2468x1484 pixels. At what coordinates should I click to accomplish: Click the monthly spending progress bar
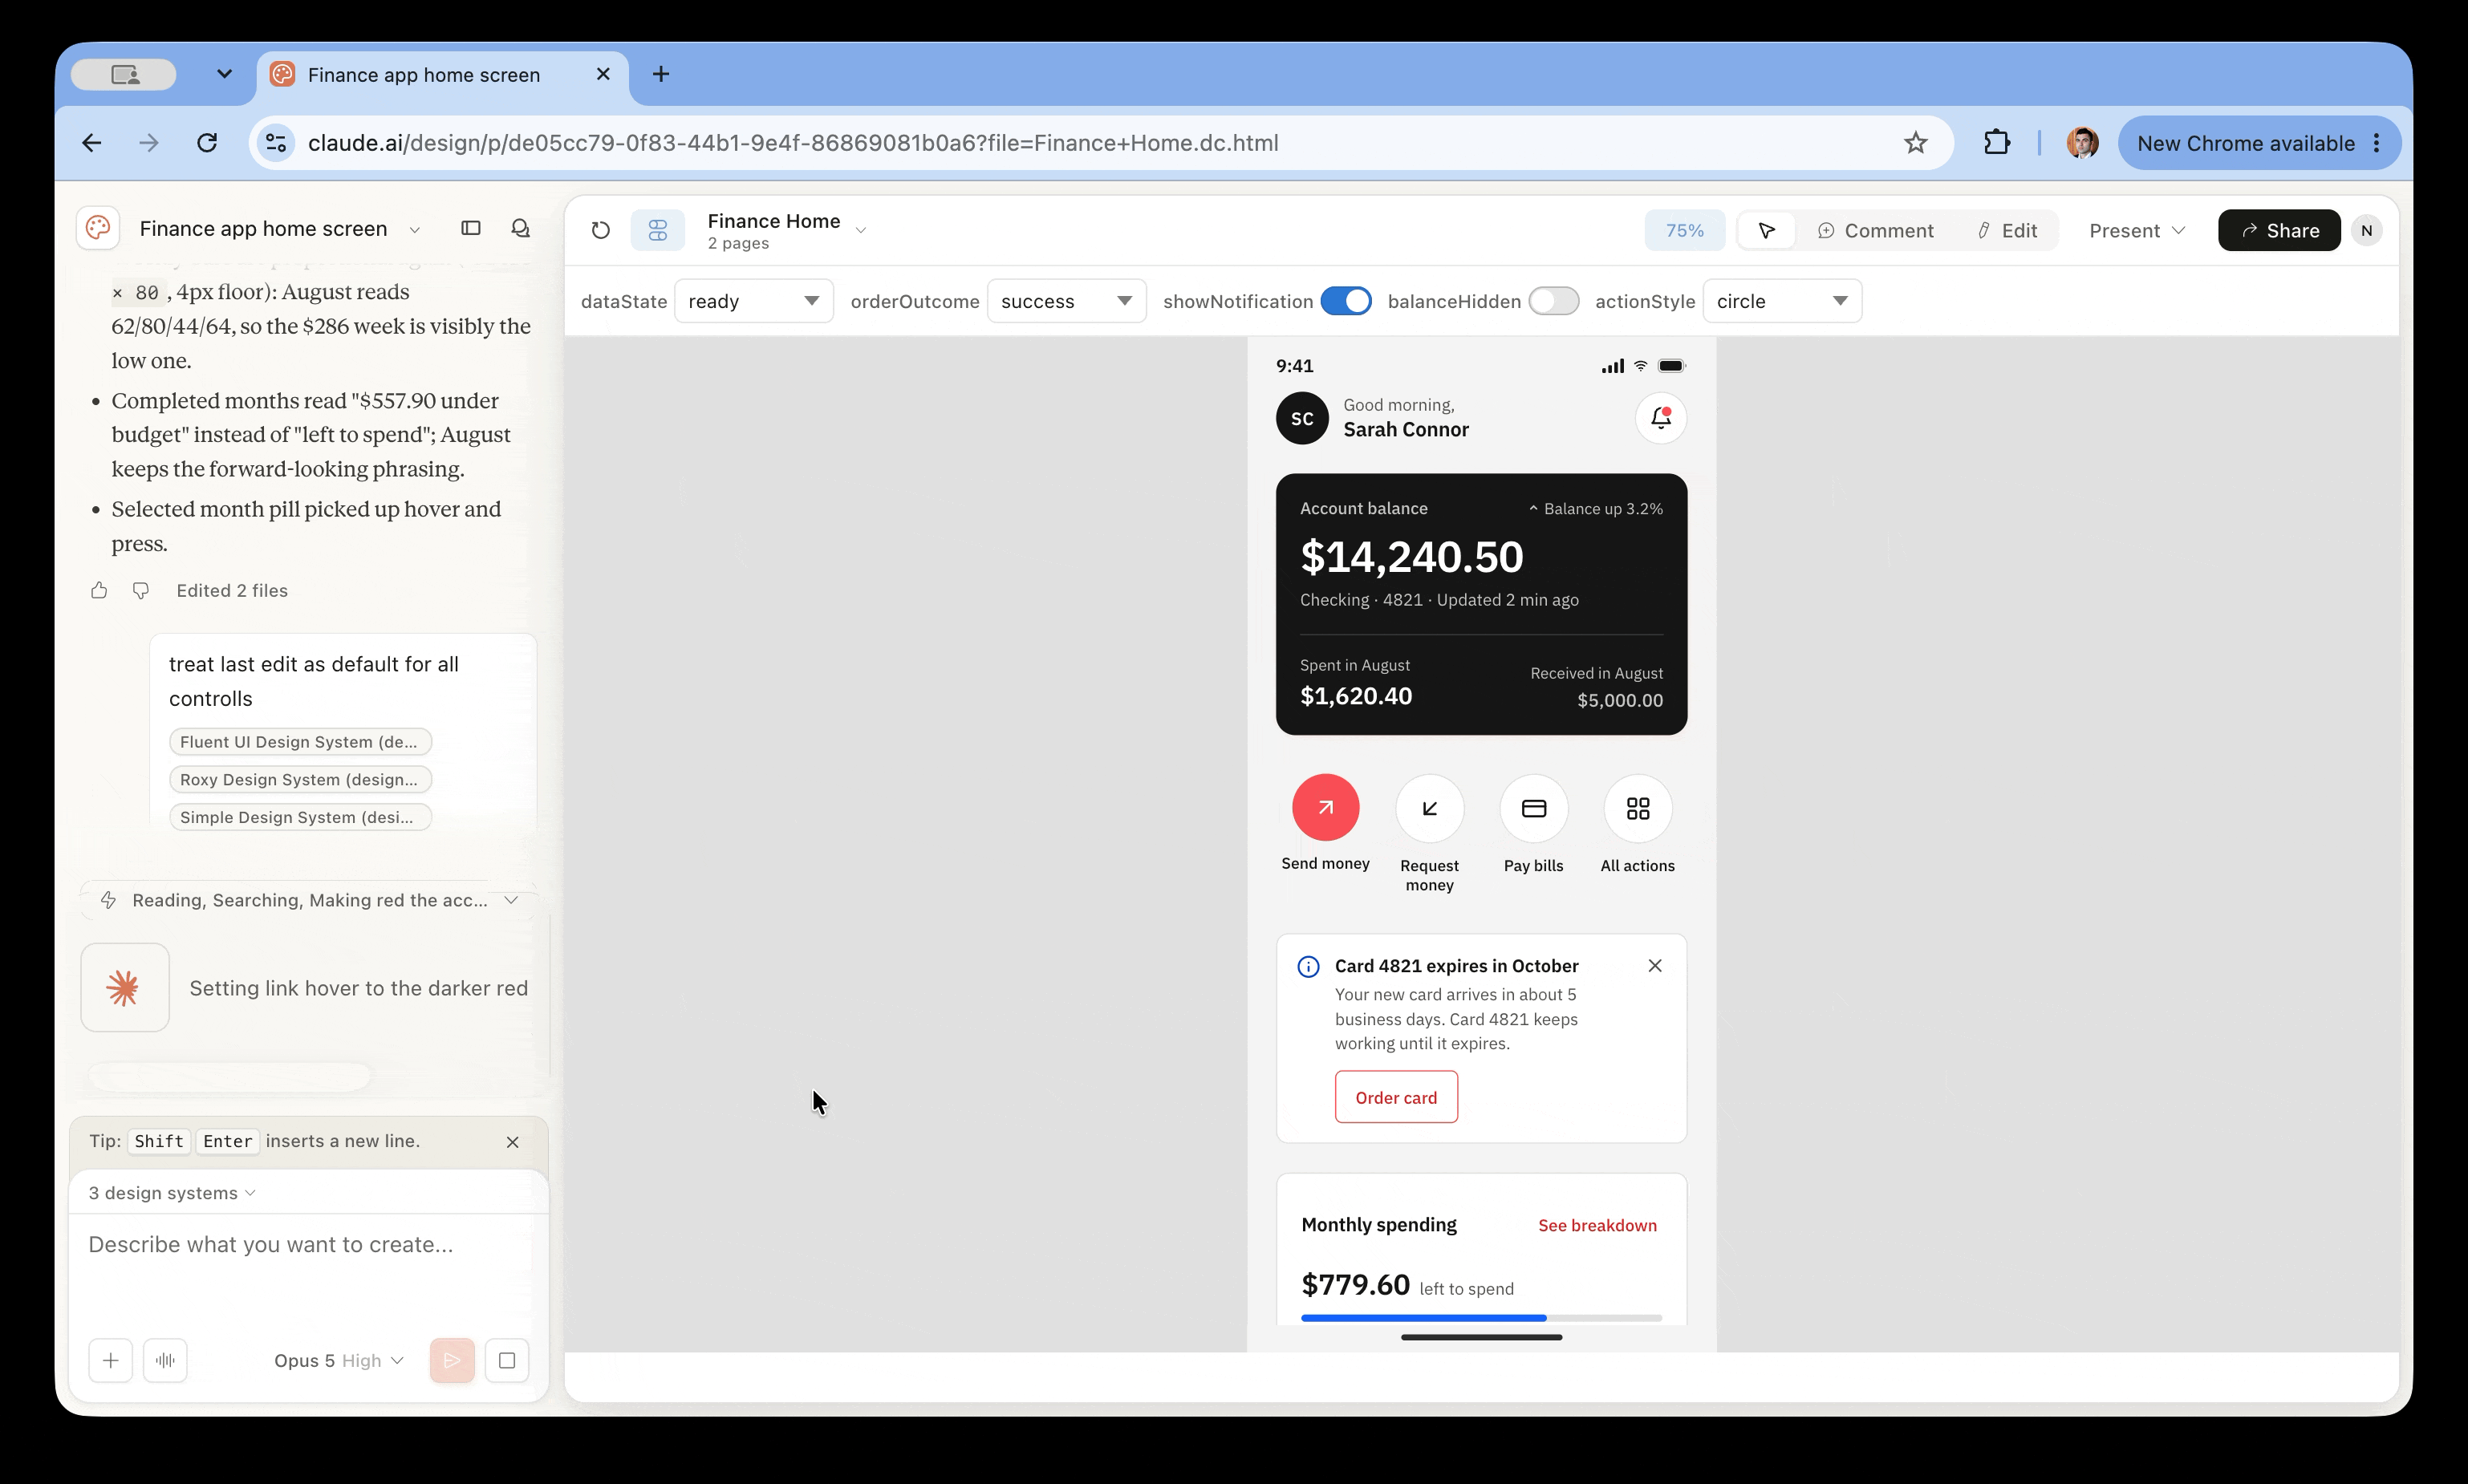coord(1481,1318)
